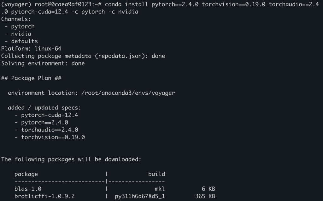This screenshot has height=201, width=323.
Task: Click the 'torchaudio==2.4.0' spec entry
Action: point(50,130)
